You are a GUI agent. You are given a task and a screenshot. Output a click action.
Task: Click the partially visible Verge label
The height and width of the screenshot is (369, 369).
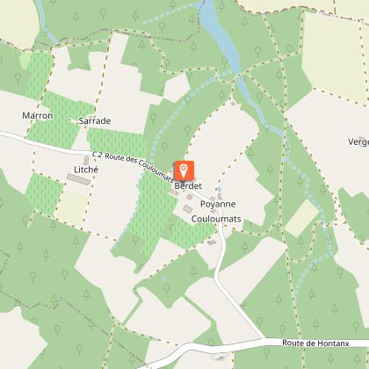point(358,142)
